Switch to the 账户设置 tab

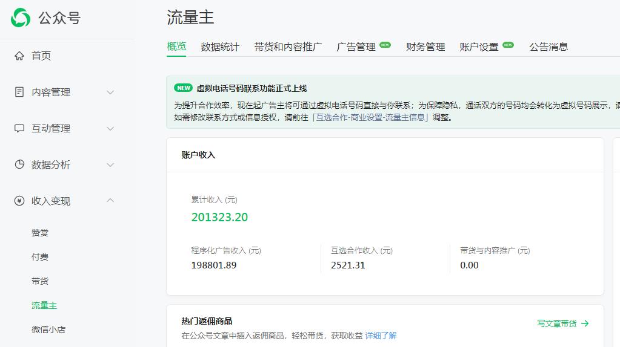(479, 47)
